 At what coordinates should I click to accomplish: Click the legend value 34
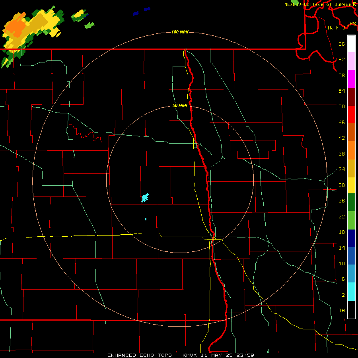(x=342, y=169)
